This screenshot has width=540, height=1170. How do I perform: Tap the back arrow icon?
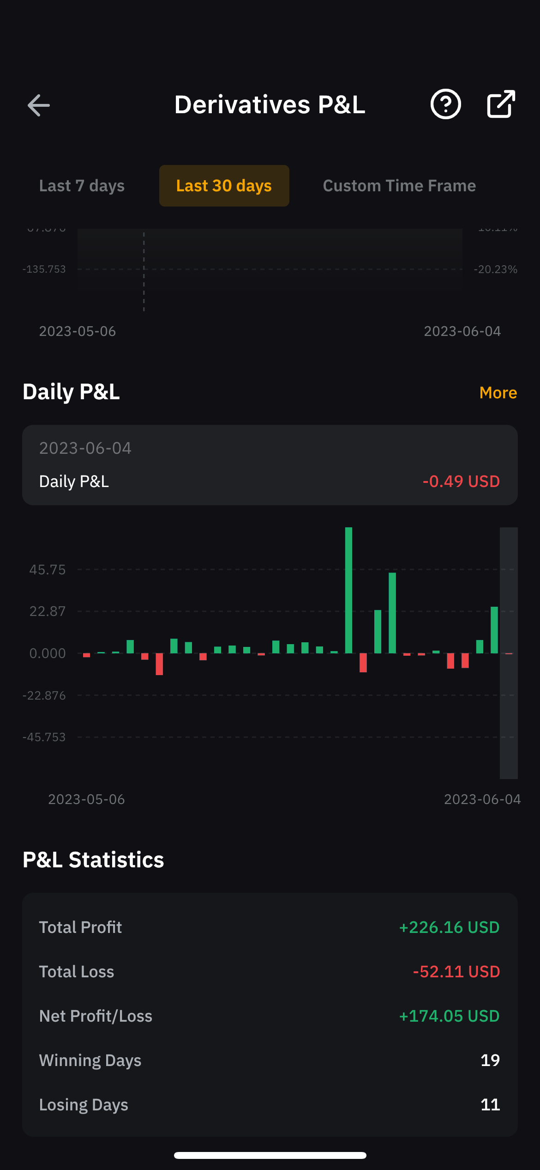pos(39,105)
